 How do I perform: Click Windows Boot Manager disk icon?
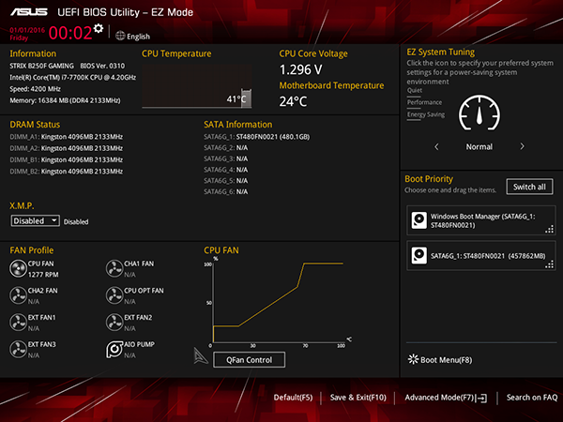pyautogui.click(x=419, y=220)
